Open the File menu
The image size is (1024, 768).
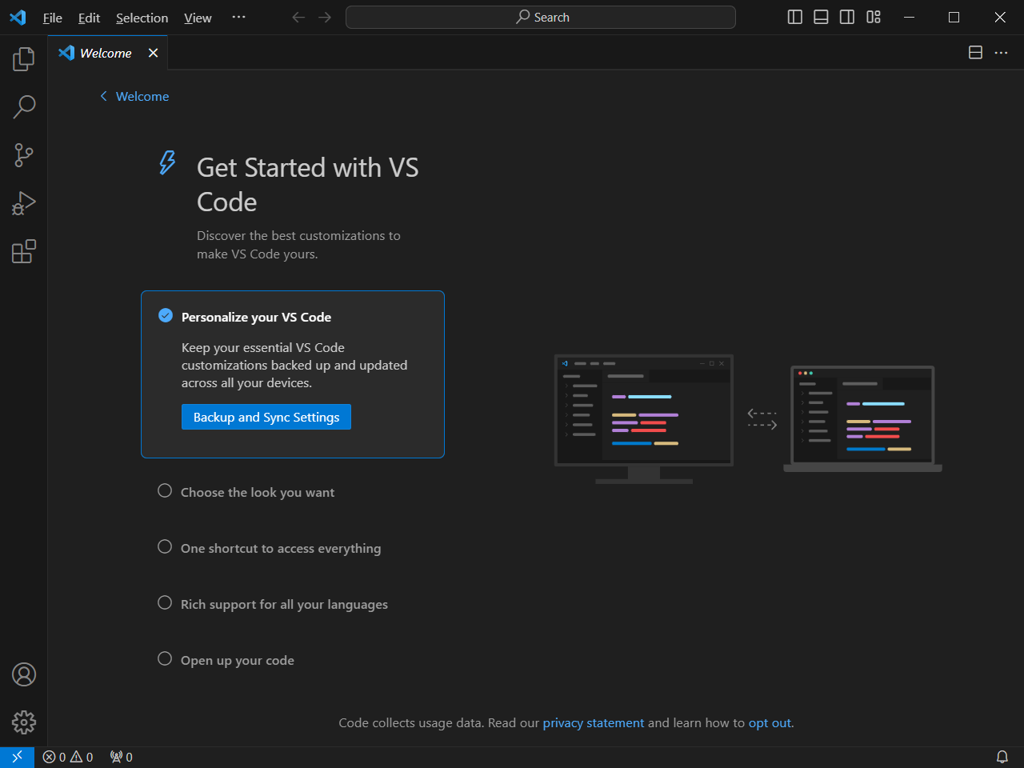[x=53, y=18]
